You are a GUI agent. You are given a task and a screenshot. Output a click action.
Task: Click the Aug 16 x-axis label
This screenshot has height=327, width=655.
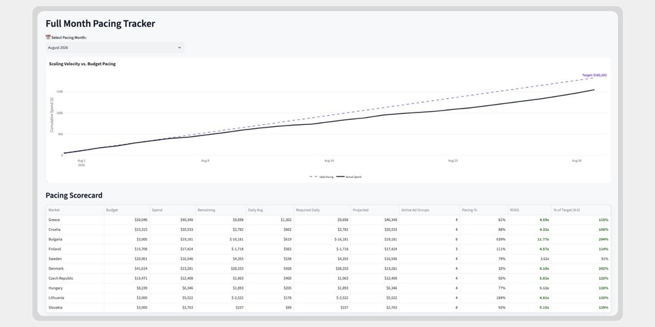coord(329,161)
